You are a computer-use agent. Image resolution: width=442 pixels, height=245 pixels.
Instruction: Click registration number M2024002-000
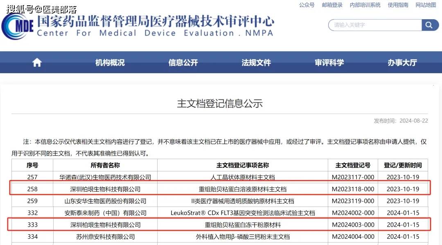[353, 213]
